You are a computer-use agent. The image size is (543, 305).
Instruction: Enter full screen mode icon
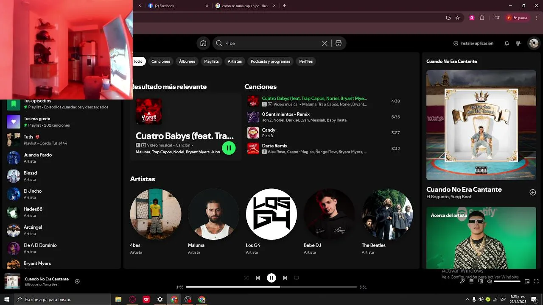pos(536,281)
